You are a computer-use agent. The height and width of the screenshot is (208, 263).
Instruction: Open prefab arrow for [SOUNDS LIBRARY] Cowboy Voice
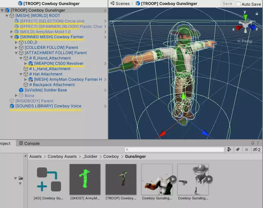tap(105, 106)
